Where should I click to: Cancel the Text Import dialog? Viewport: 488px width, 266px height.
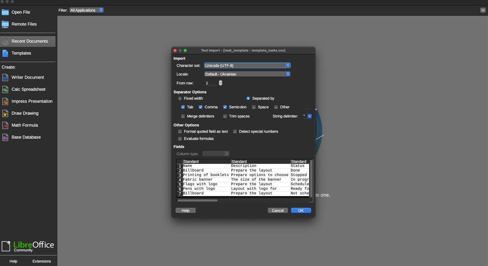pos(277,210)
